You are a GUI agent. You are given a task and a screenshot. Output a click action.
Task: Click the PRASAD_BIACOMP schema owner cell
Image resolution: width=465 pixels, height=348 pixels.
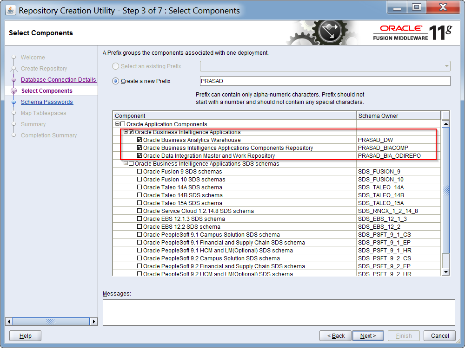(x=399, y=148)
